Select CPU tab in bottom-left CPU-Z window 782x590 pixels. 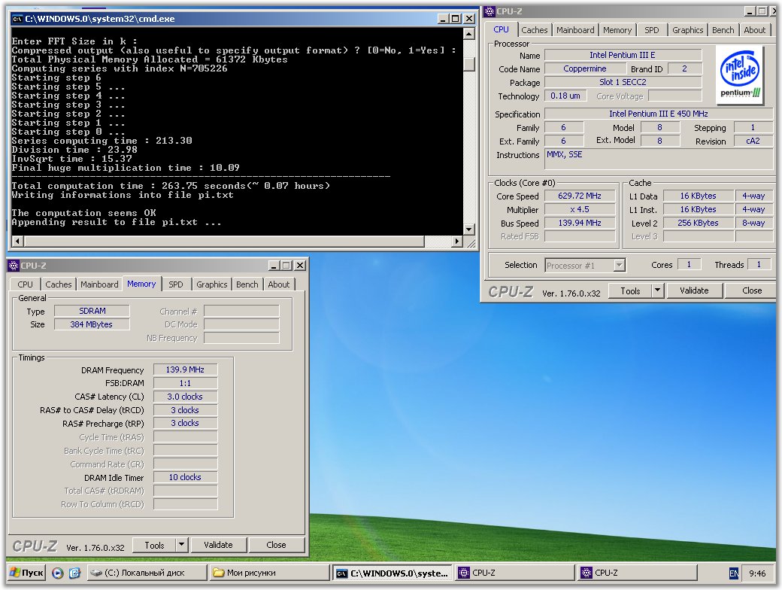pyautogui.click(x=25, y=284)
